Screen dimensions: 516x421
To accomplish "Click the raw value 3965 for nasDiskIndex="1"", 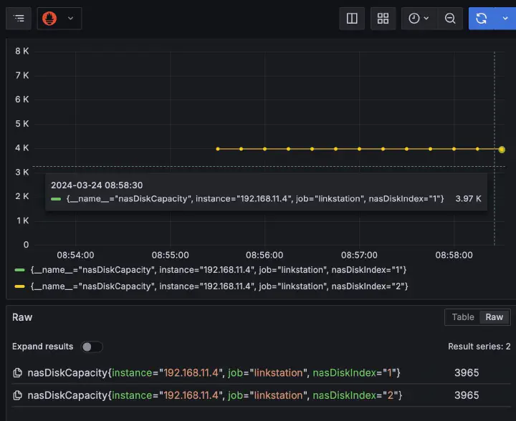I will point(467,373).
